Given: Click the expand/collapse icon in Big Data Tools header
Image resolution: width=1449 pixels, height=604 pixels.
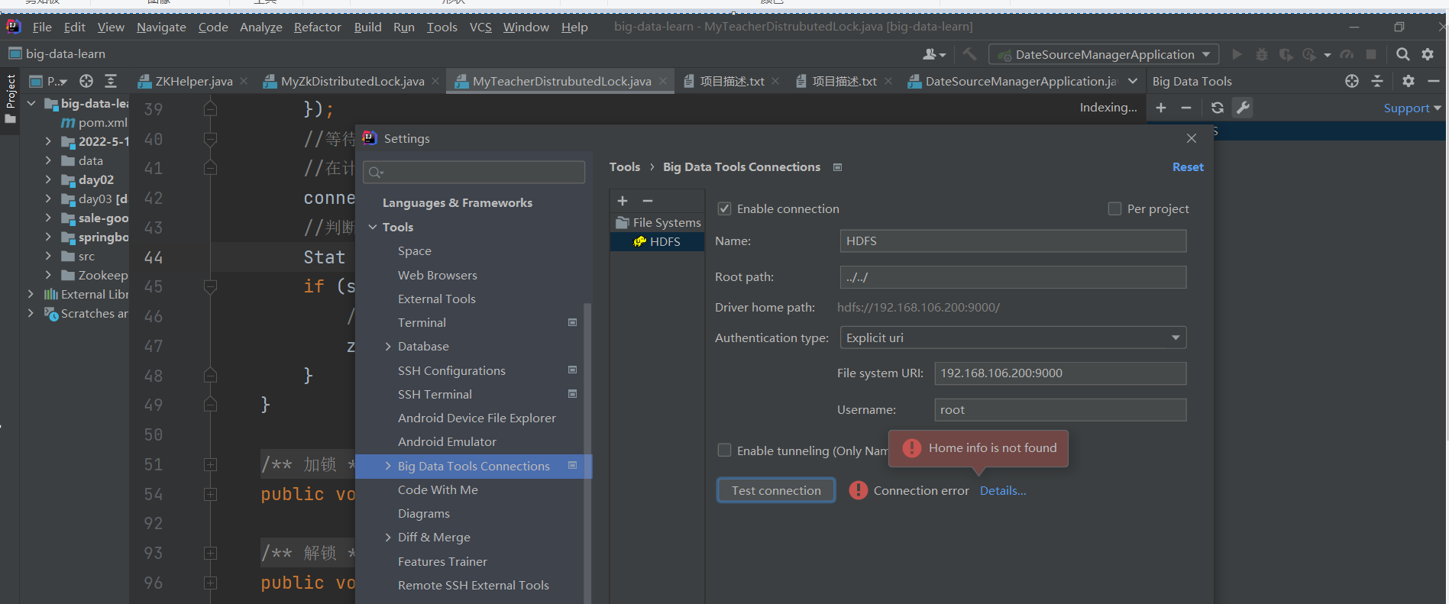Looking at the screenshot, I should 1377,81.
